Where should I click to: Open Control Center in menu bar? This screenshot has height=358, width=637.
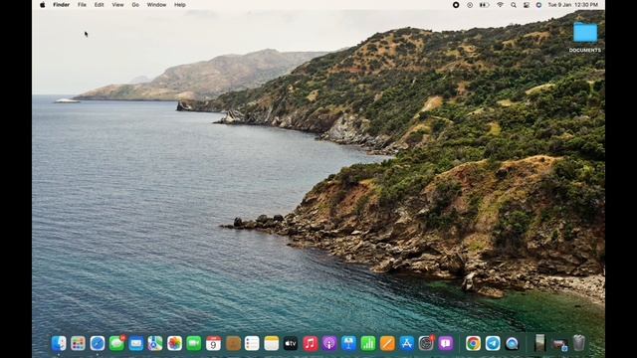[x=527, y=5]
